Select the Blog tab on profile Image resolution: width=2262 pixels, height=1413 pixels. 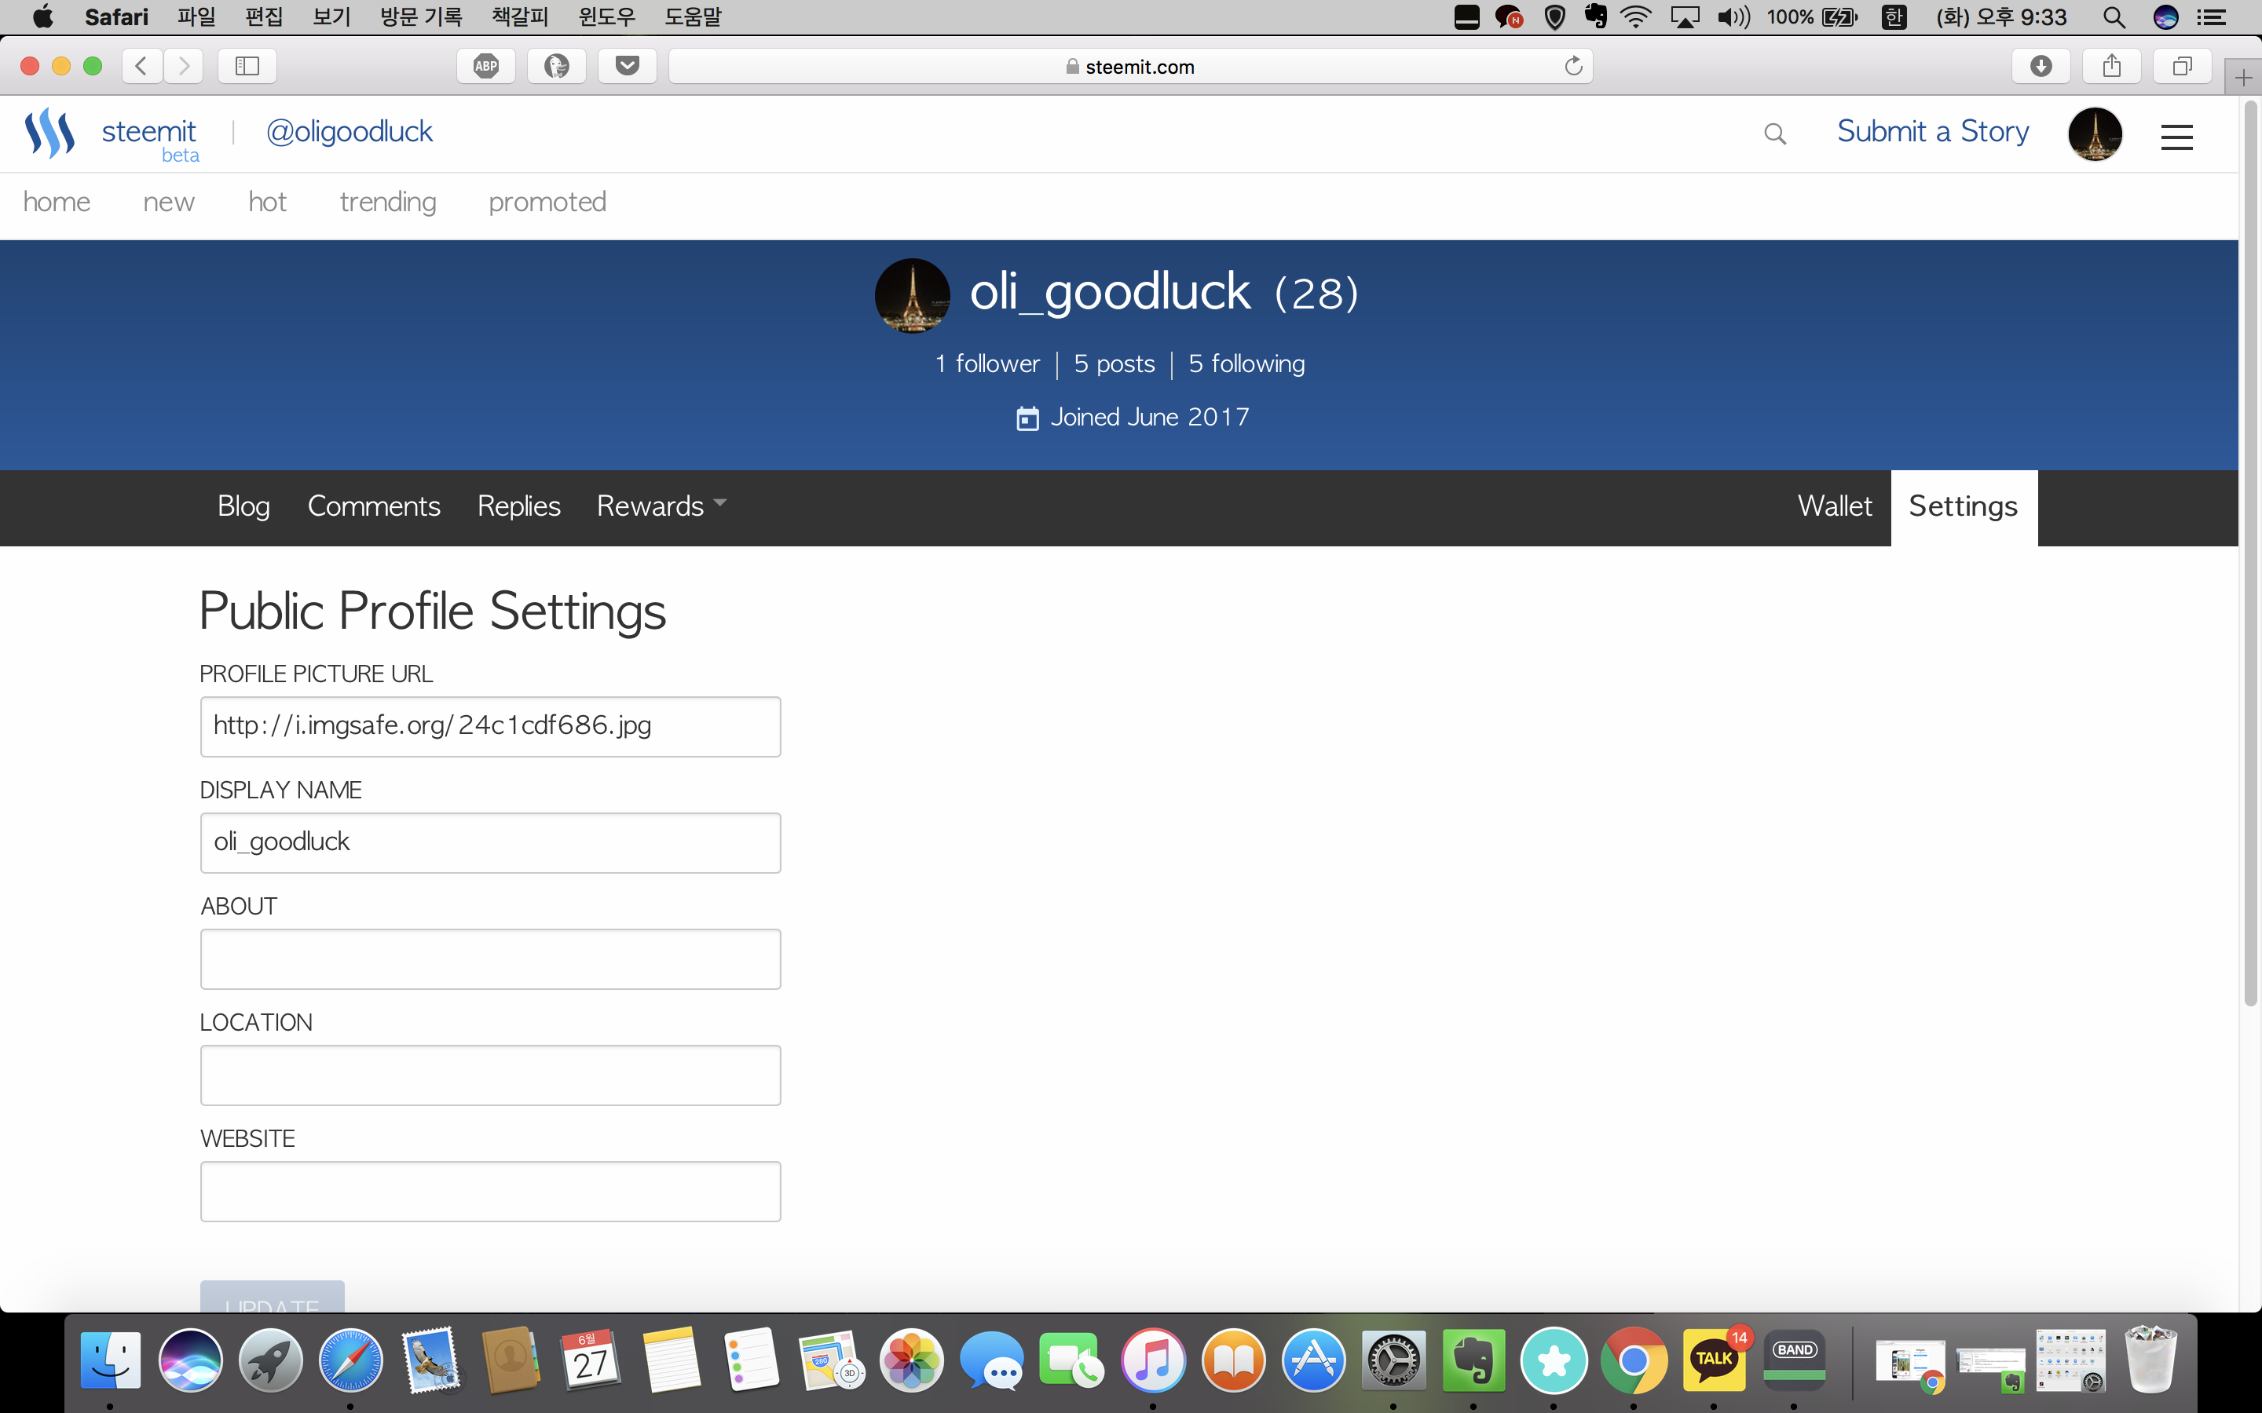click(x=243, y=506)
